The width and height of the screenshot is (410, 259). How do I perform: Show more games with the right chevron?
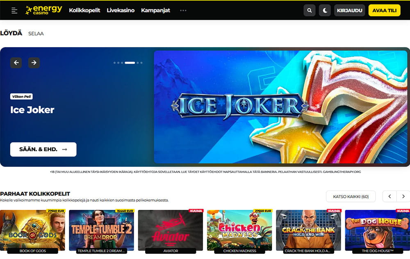coord(403,197)
